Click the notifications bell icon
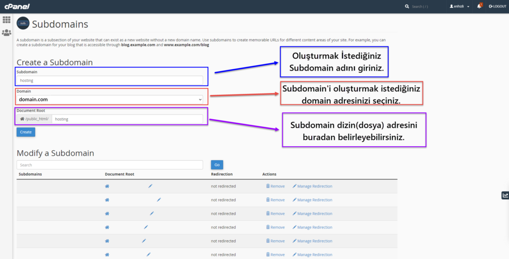The image size is (509, 259). tap(479, 6)
